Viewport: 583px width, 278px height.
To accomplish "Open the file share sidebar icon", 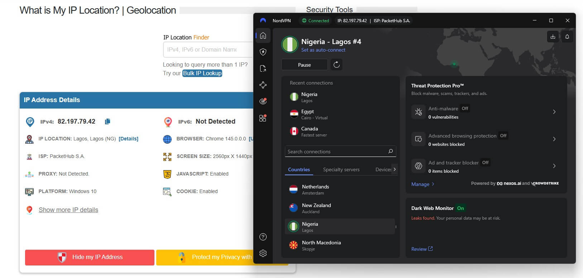I will [263, 68].
